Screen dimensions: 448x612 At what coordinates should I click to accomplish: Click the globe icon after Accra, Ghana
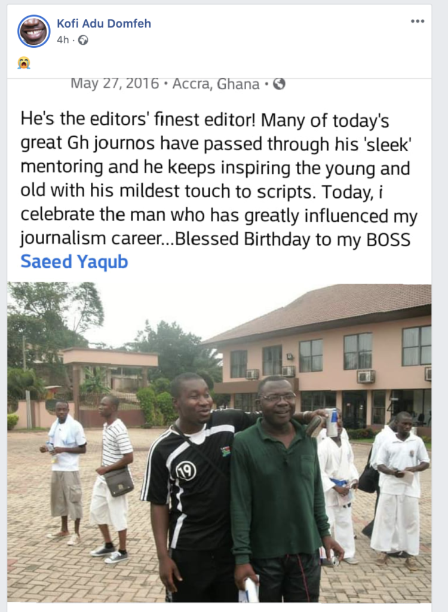pos(279,84)
